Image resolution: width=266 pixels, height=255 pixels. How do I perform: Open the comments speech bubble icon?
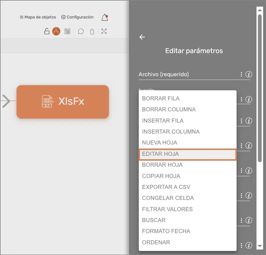pyautogui.click(x=81, y=31)
